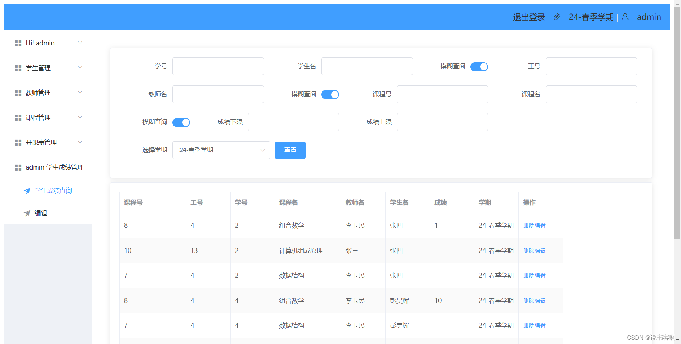Click the user profile icon in the header
681x344 pixels.
coord(625,17)
